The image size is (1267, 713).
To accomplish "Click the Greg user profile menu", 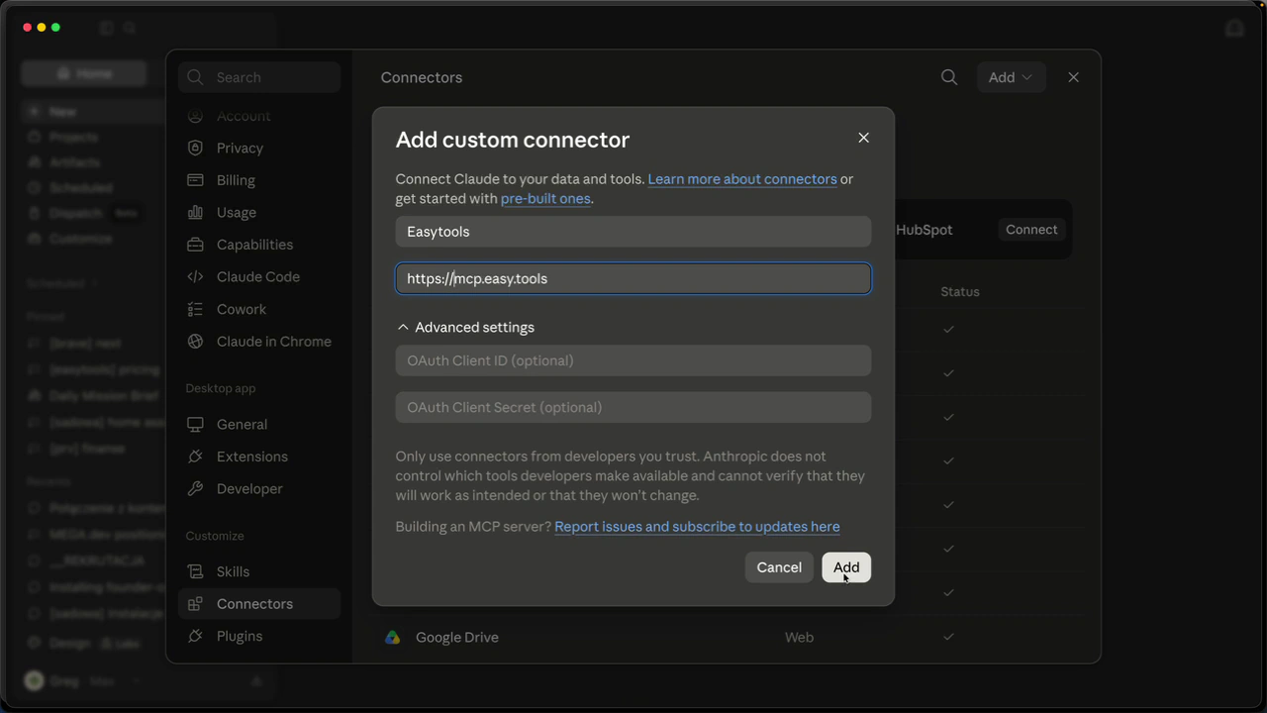I will click(84, 681).
